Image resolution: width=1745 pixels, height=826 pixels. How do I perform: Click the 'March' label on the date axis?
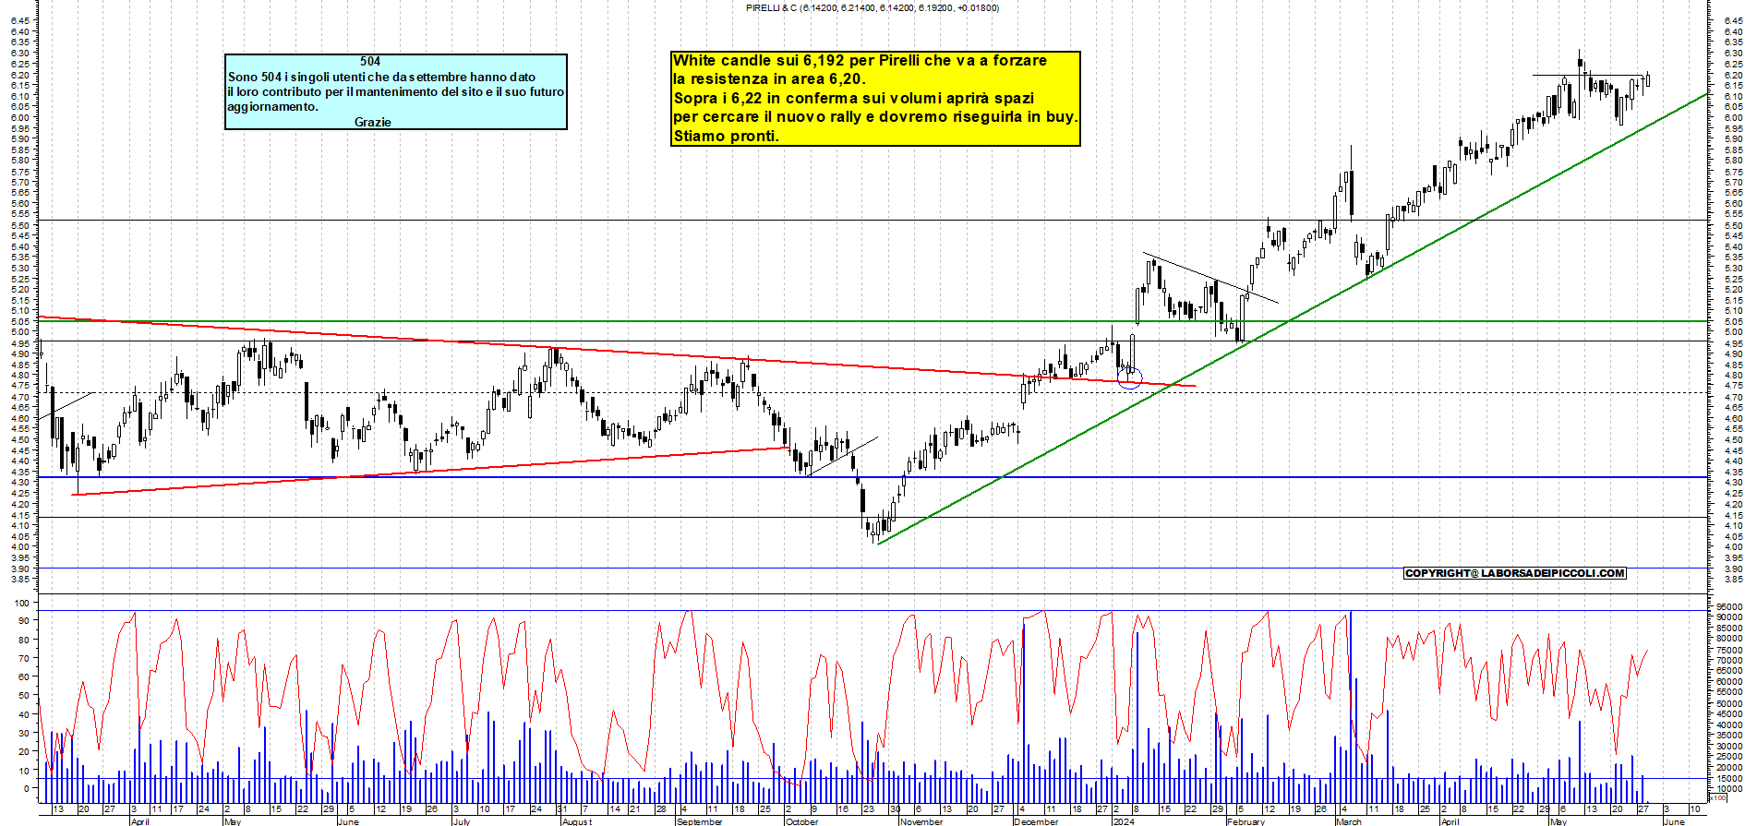[1349, 821]
